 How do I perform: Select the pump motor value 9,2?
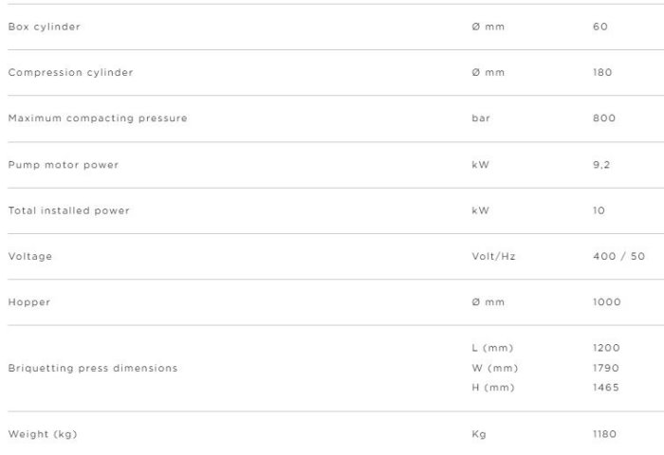click(x=600, y=165)
